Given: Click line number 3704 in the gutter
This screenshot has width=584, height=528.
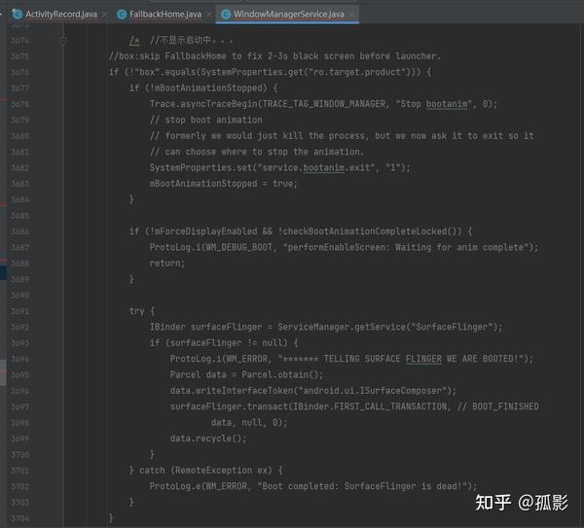Looking at the screenshot, I should point(19,518).
